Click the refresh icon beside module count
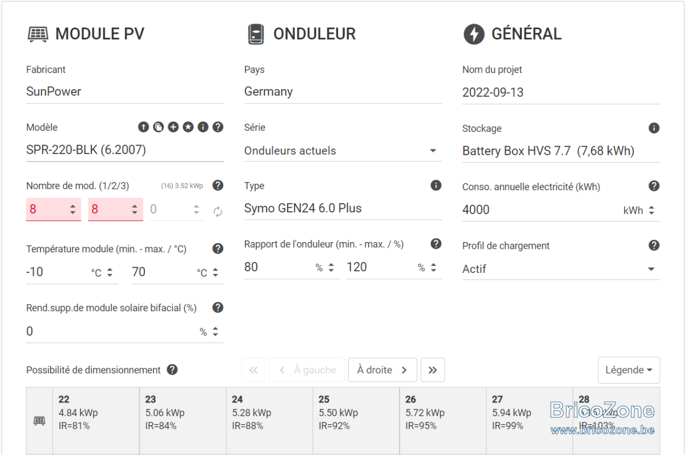 coord(217,212)
